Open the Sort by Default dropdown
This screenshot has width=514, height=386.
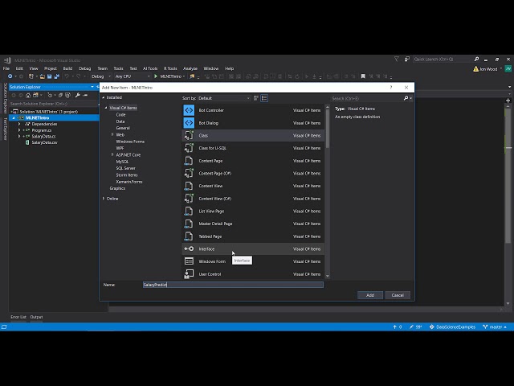coord(224,98)
